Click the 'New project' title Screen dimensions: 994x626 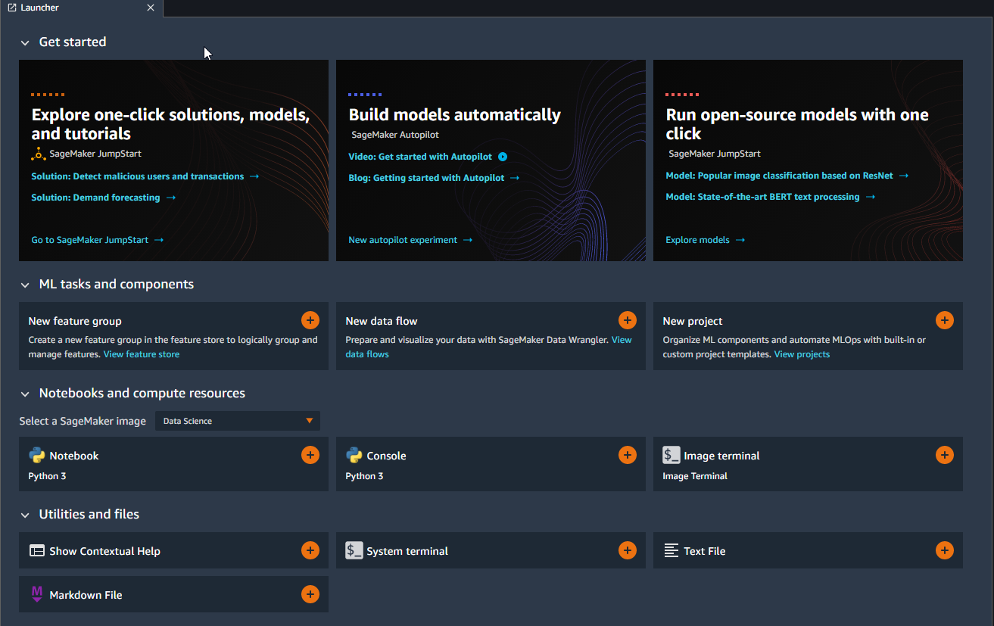[693, 321]
